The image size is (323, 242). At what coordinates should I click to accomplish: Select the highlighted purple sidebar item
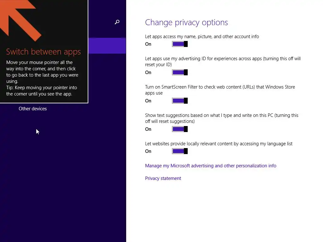coord(107,46)
